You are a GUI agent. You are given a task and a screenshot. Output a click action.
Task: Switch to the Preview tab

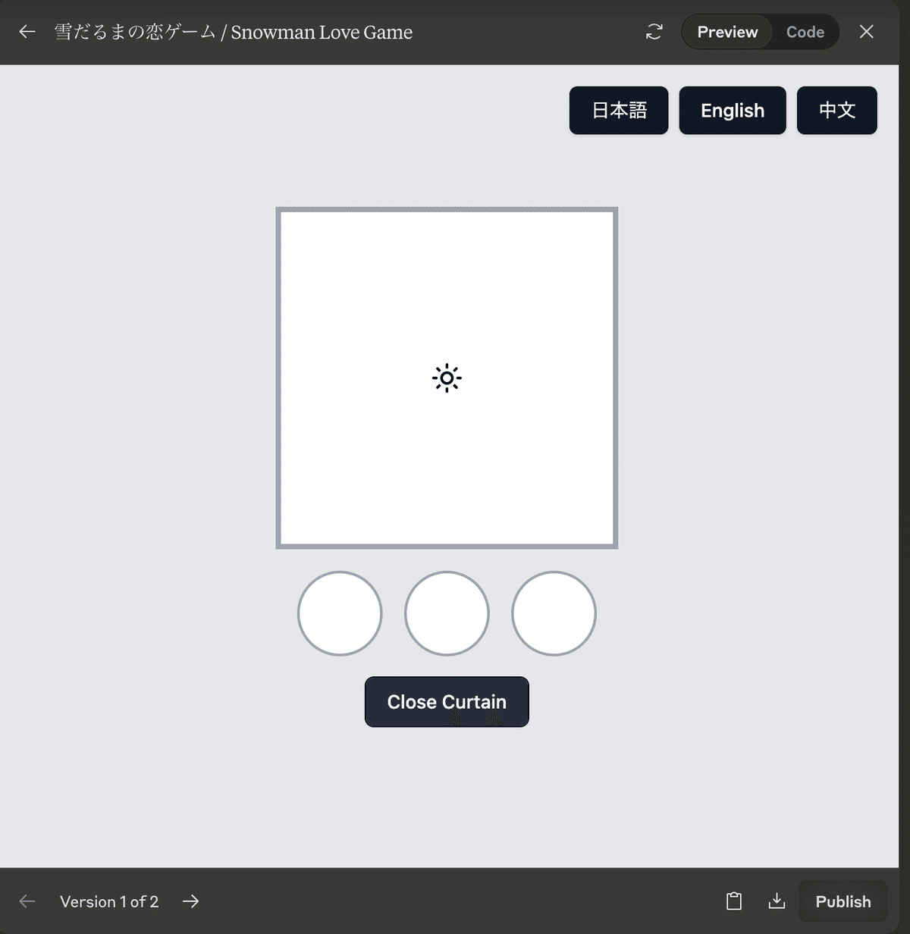pos(727,32)
